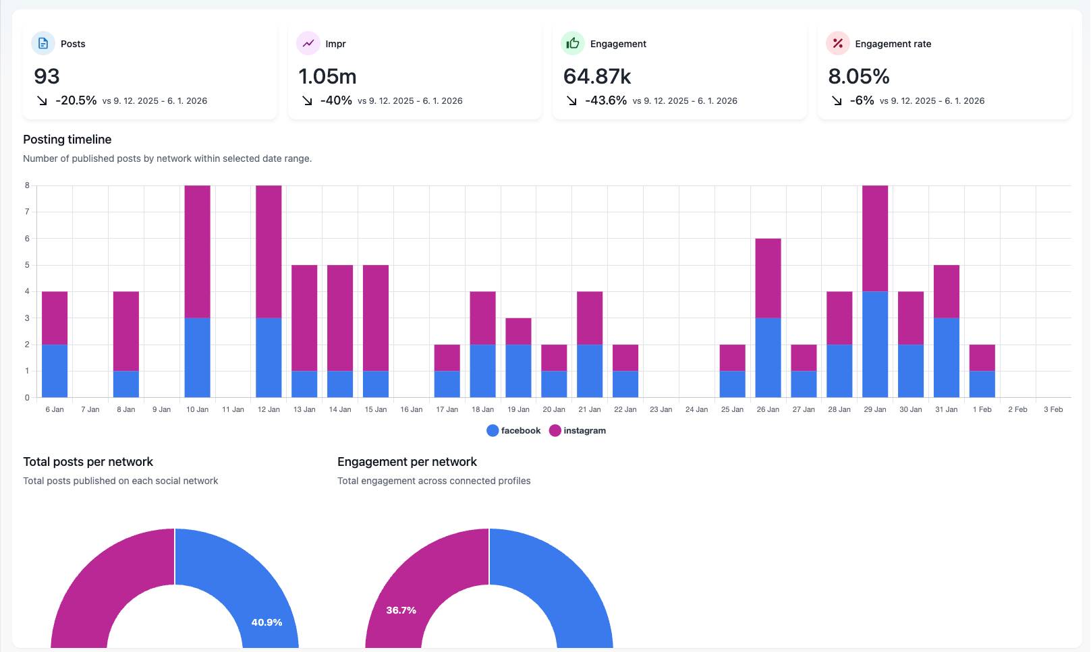Click the -43.6% change text
This screenshot has width=1091, height=652.
click(x=606, y=100)
